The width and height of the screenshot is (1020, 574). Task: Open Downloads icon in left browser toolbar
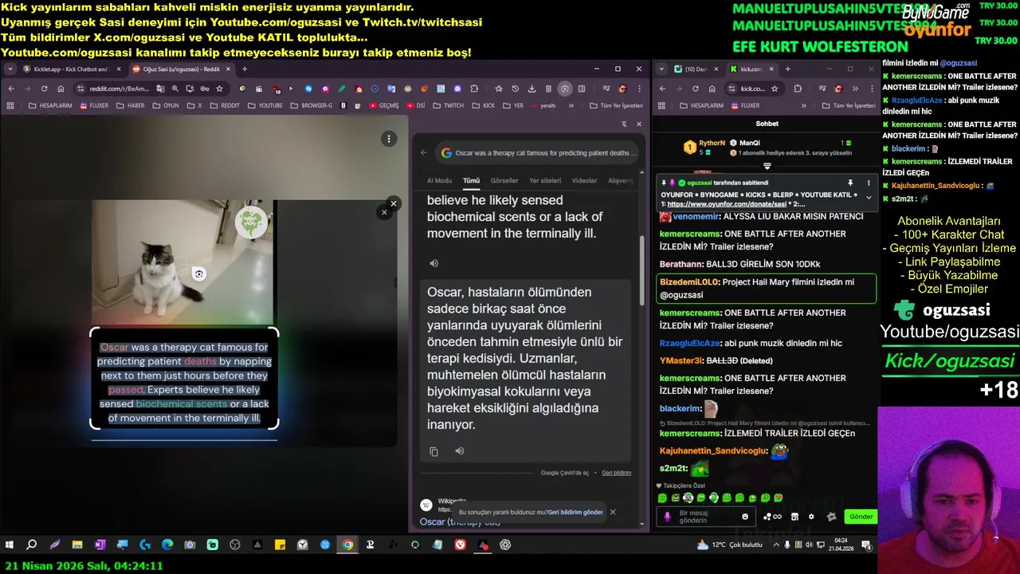coord(532,88)
